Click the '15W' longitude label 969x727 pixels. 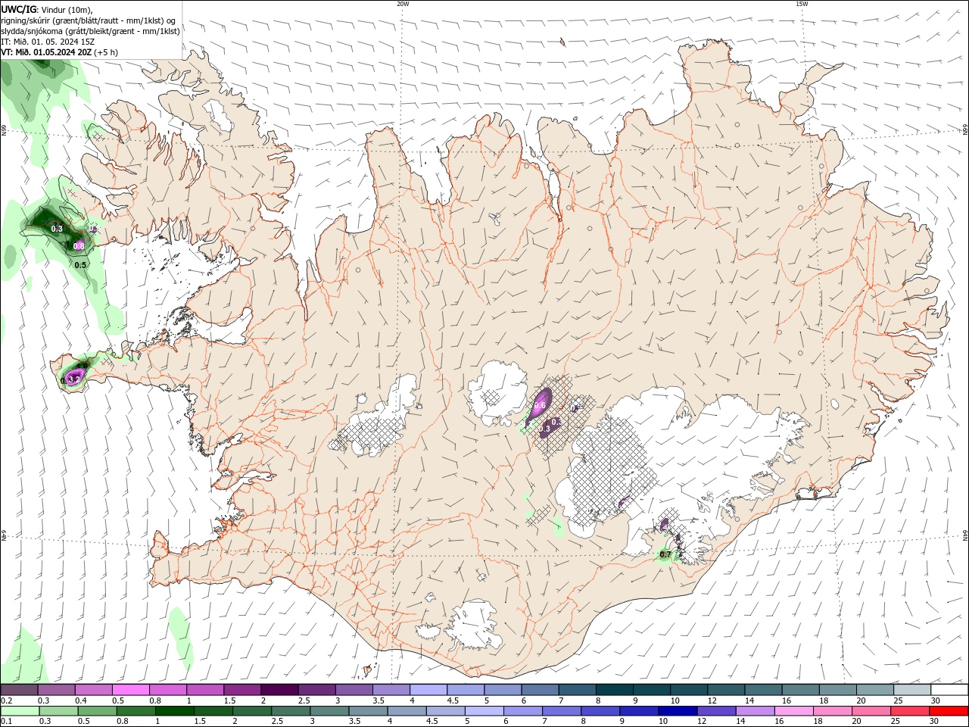tap(802, 4)
